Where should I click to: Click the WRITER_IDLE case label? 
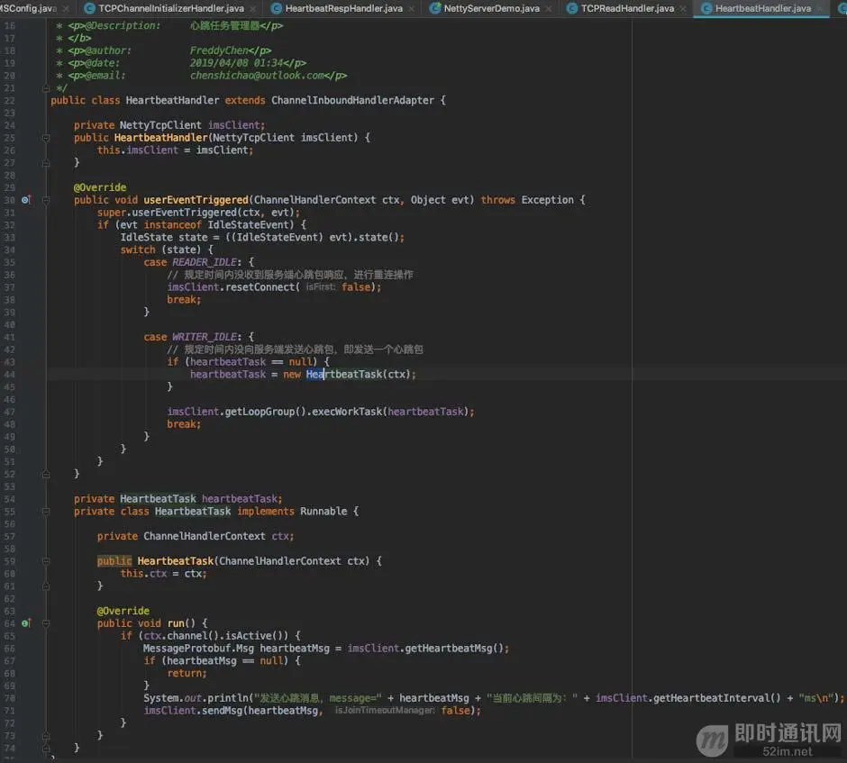[205, 337]
